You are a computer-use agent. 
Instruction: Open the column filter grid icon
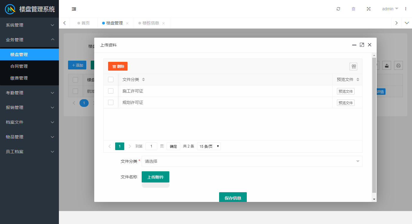click(353, 67)
